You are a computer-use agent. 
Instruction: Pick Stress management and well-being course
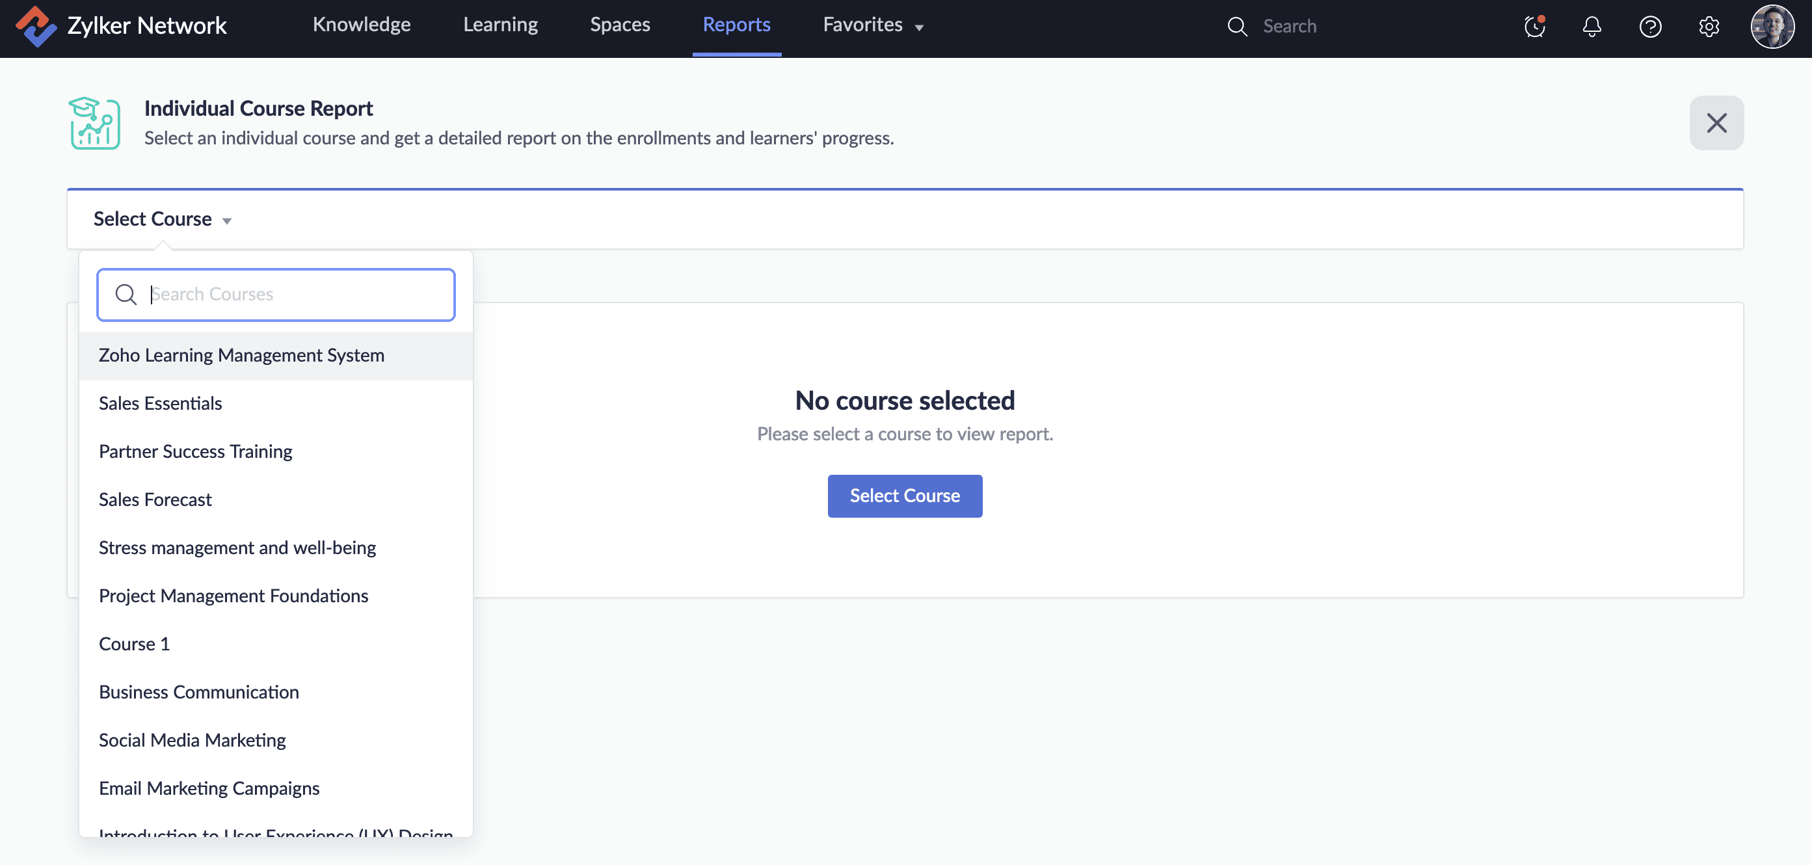click(237, 548)
